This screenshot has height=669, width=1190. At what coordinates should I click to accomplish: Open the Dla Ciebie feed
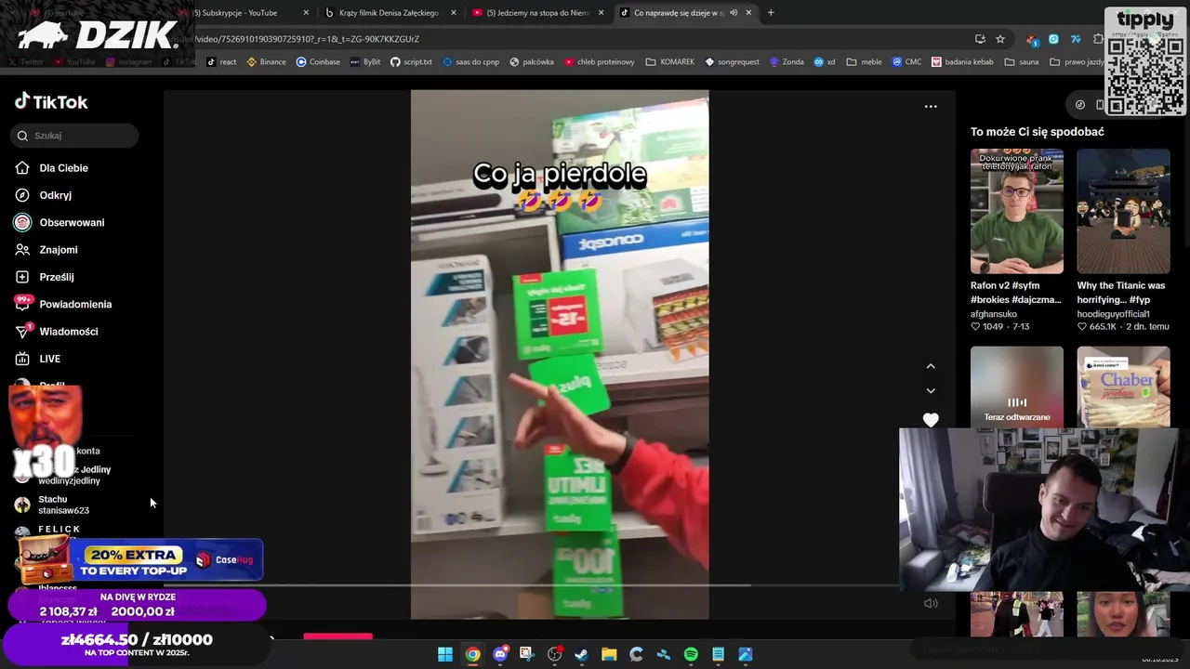pyautogui.click(x=52, y=168)
